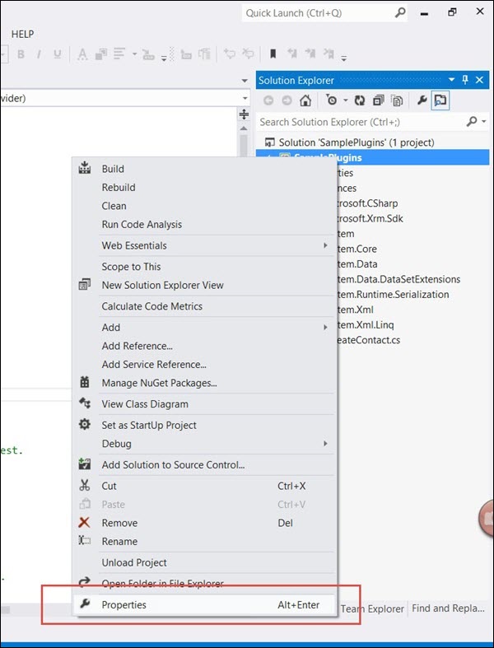
Task: Open the Pending Changes Filter dropdown arrow
Action: 346,100
